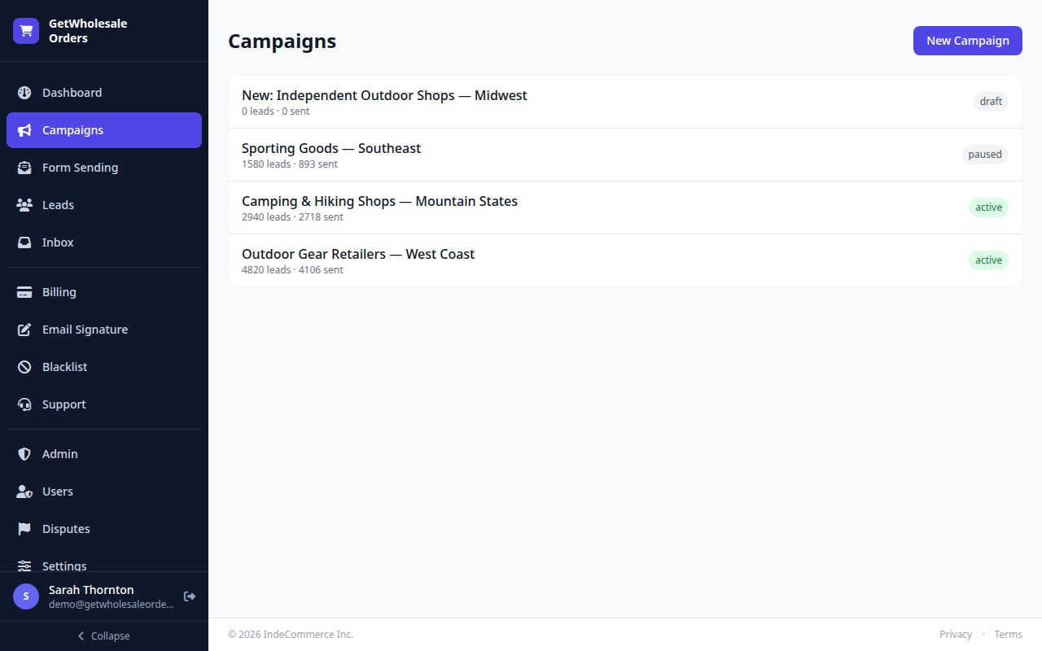Viewport: 1042px width, 651px height.
Task: Open the Blacklist page
Action: tap(104, 367)
